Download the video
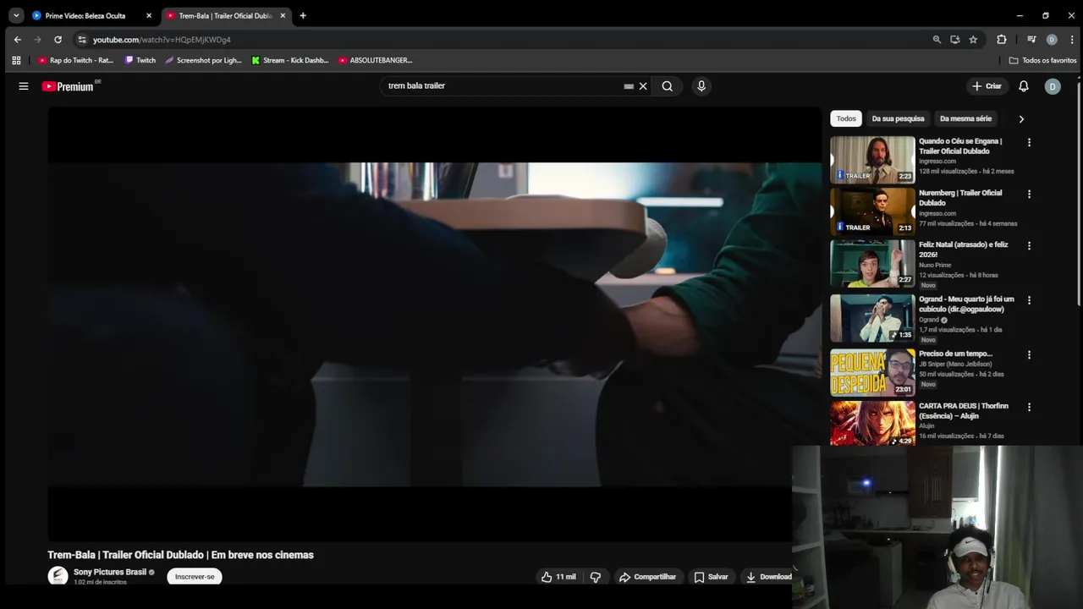Image resolution: width=1083 pixels, height=609 pixels. click(768, 577)
